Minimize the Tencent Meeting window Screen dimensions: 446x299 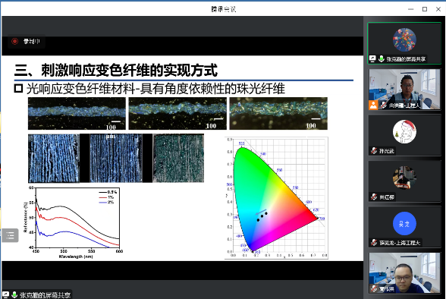411,9
